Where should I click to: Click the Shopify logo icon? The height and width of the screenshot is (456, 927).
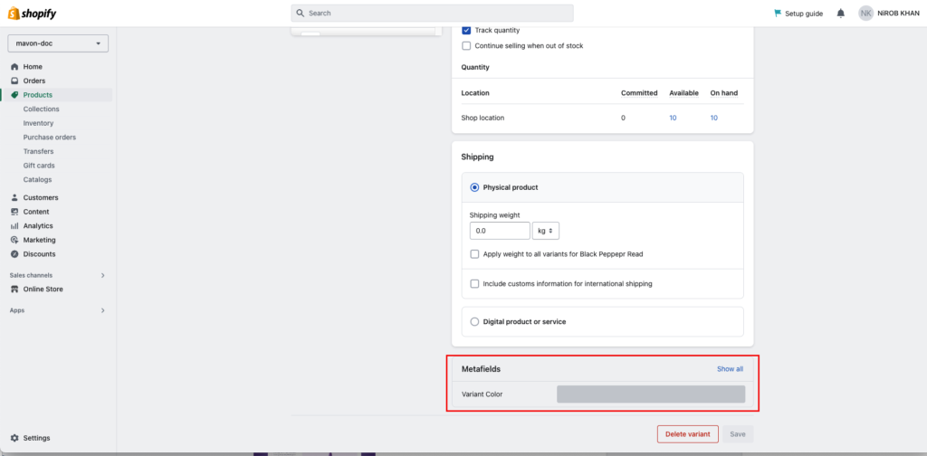(x=13, y=13)
